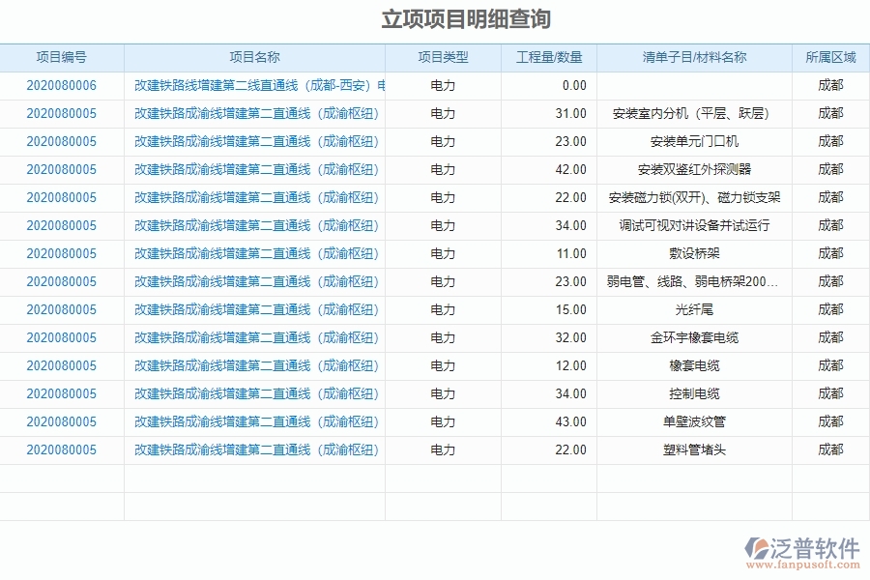Click the 项目编号 column header
This screenshot has height=580, width=870.
(x=63, y=57)
